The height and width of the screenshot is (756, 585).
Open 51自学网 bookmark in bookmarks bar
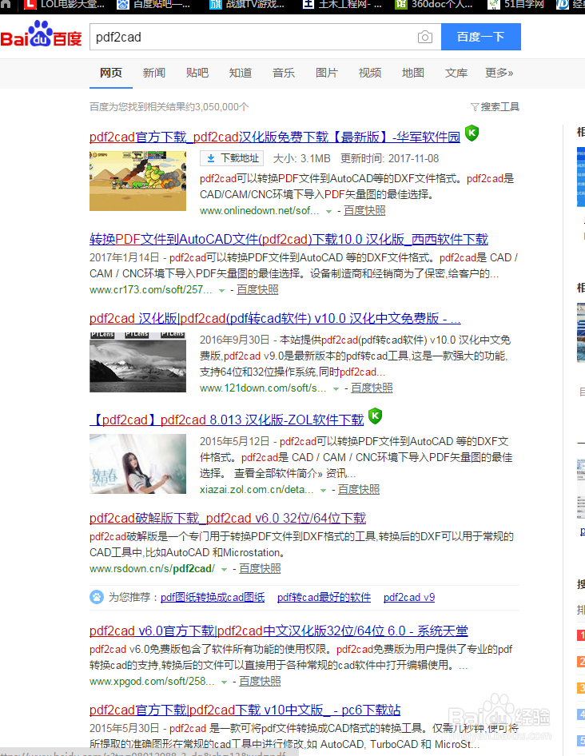point(516,5)
